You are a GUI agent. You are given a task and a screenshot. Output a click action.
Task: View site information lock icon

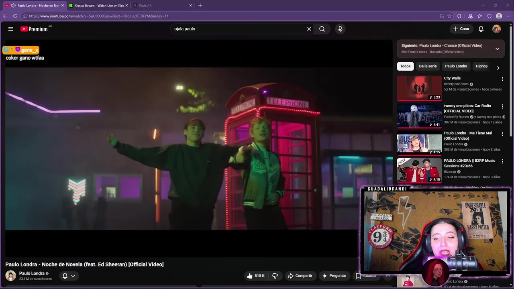click(x=24, y=16)
